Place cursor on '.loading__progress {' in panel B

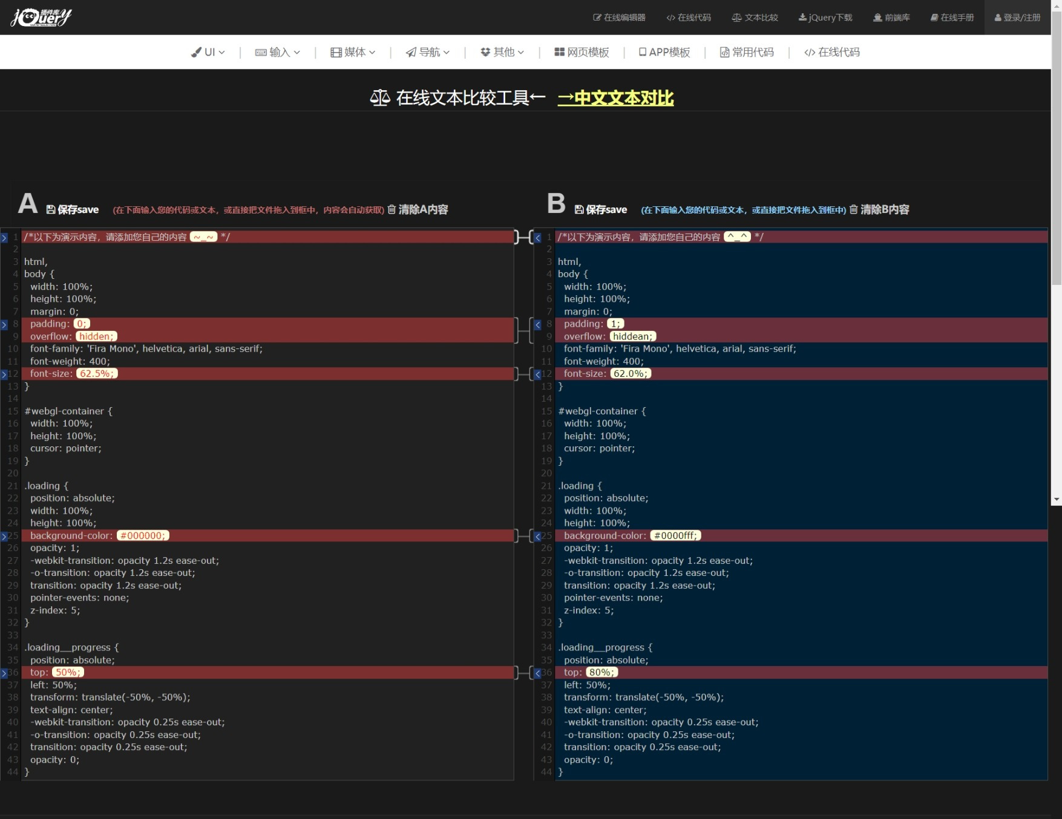tap(605, 647)
